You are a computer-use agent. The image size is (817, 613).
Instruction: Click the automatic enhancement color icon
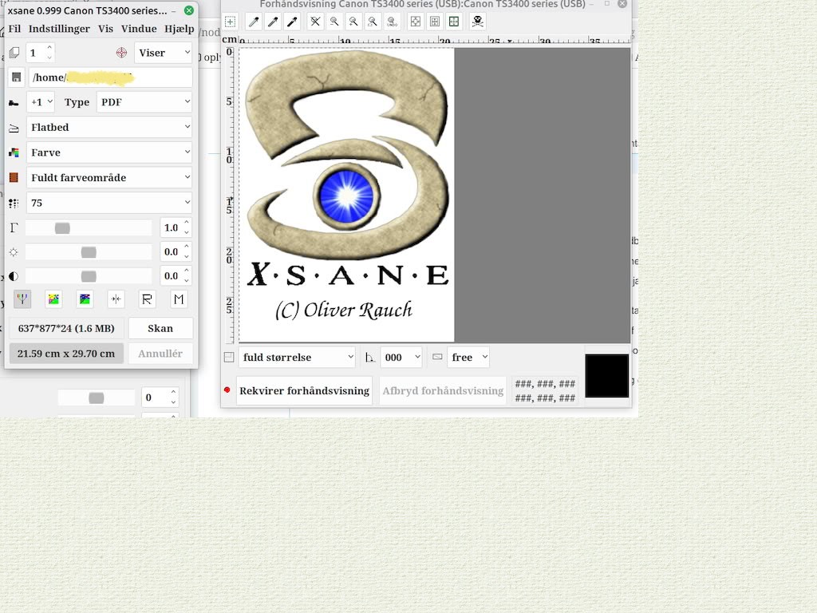pyautogui.click(x=53, y=299)
